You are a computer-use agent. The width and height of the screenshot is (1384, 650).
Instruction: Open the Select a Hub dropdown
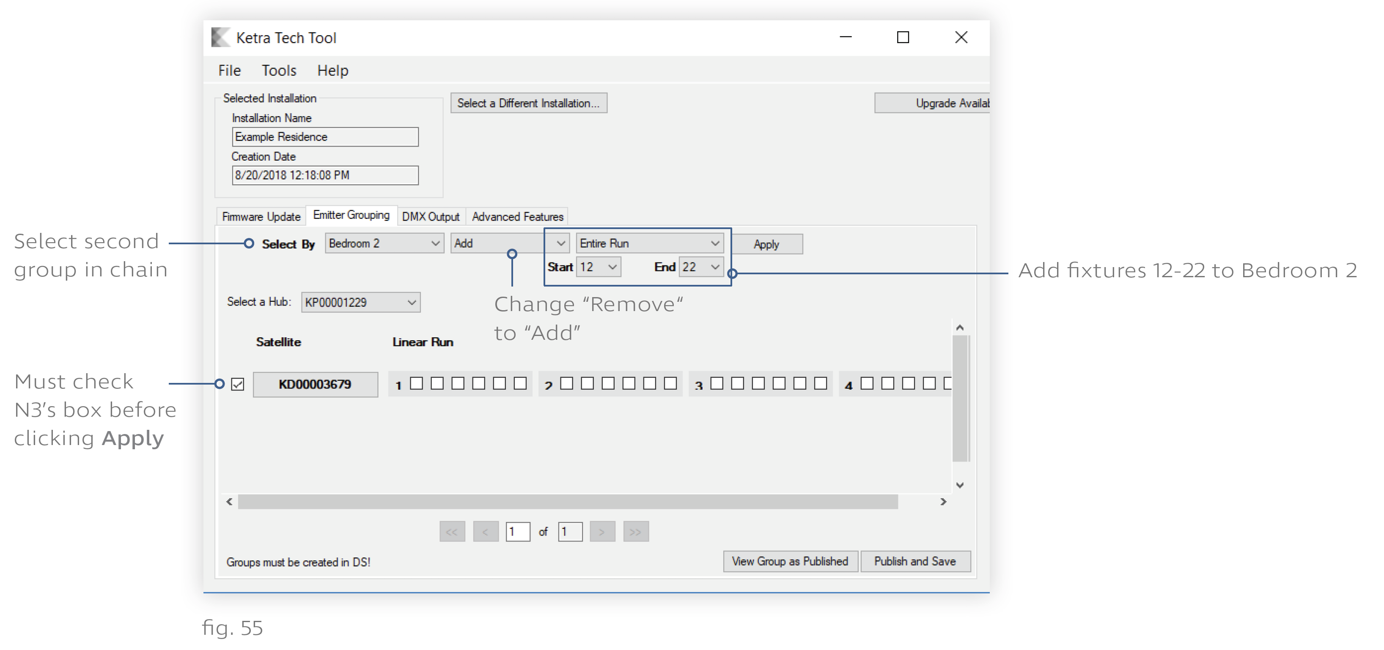pos(360,302)
